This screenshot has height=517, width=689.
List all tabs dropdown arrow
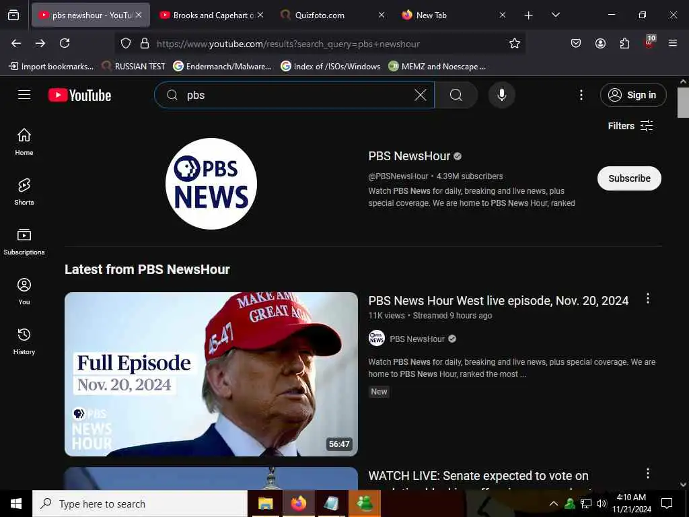[x=555, y=15]
